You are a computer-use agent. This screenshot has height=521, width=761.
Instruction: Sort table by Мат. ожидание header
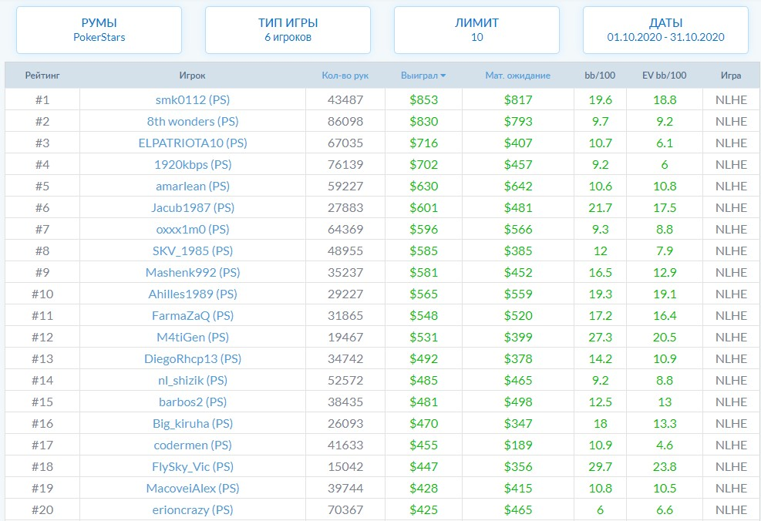pyautogui.click(x=517, y=76)
